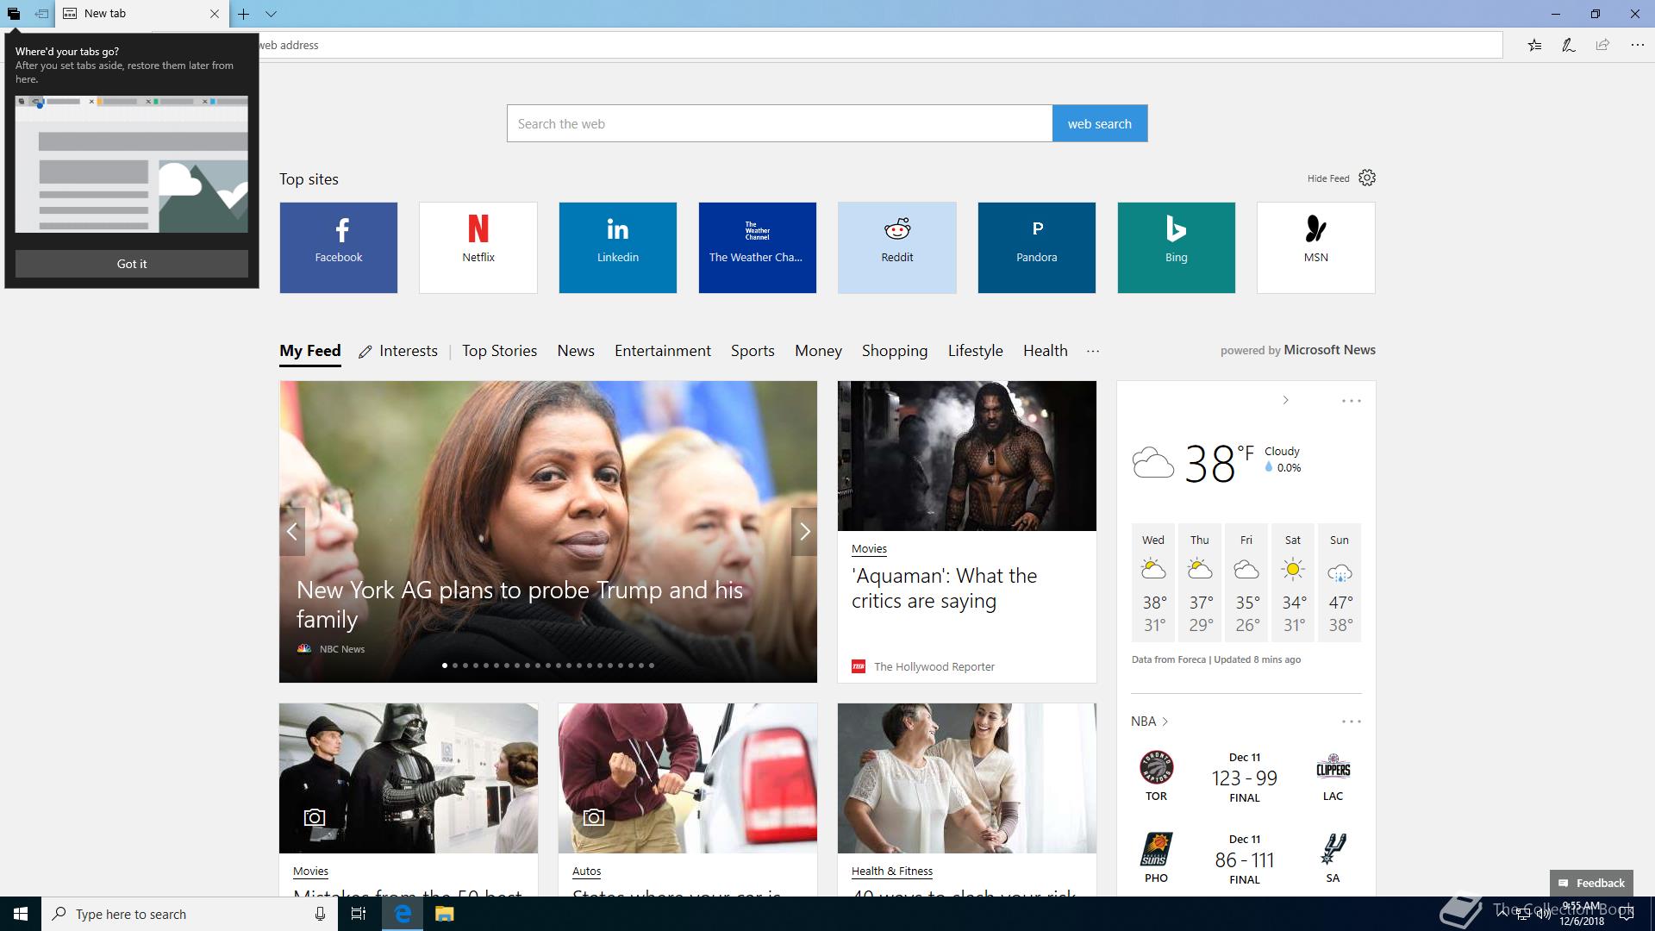Open the Reddit top site tile
This screenshot has height=931, width=1655.
(x=897, y=247)
